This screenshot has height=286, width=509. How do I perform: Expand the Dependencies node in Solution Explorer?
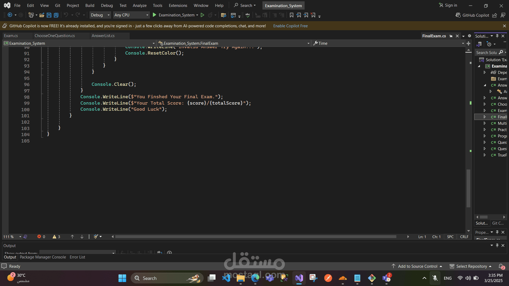click(x=485, y=73)
